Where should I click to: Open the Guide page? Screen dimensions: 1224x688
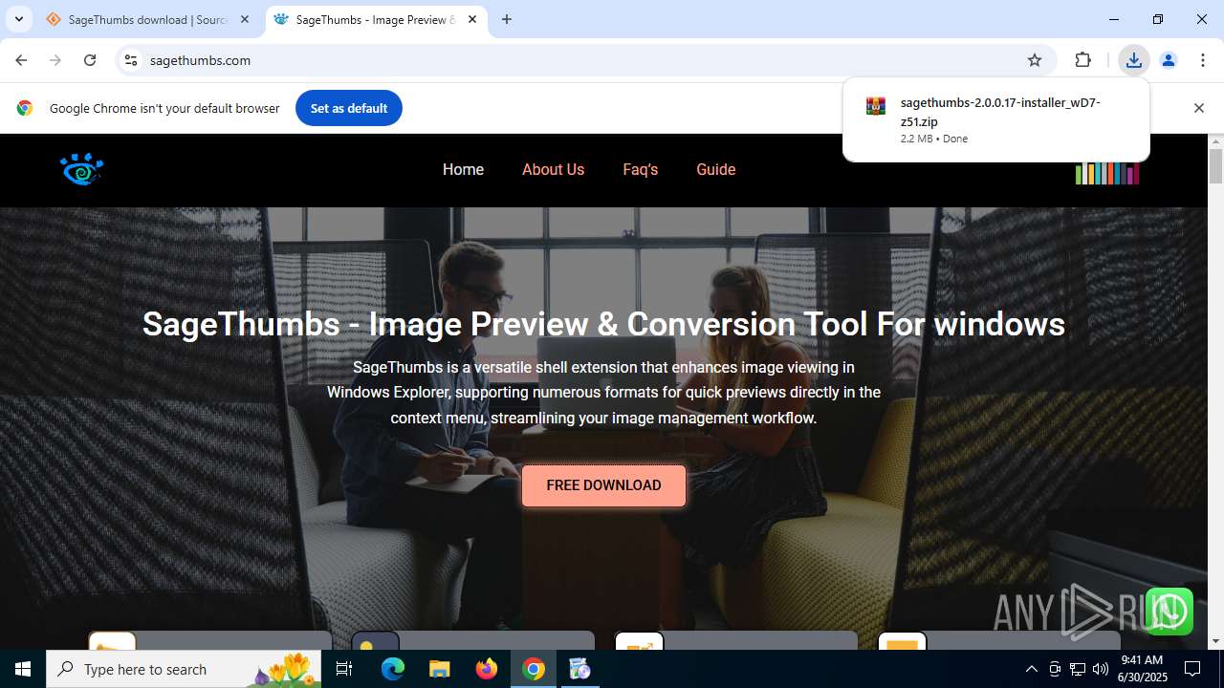[x=715, y=169]
